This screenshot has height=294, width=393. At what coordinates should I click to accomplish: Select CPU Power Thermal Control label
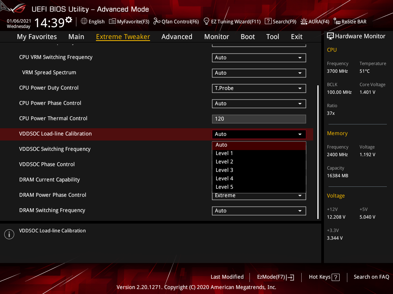tap(53, 119)
